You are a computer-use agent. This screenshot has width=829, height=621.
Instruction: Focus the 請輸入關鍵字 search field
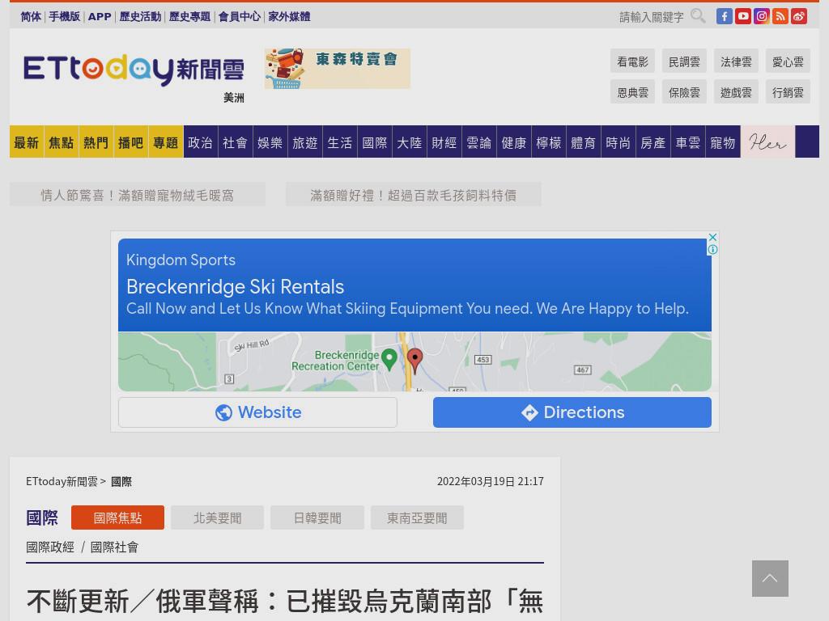652,17
